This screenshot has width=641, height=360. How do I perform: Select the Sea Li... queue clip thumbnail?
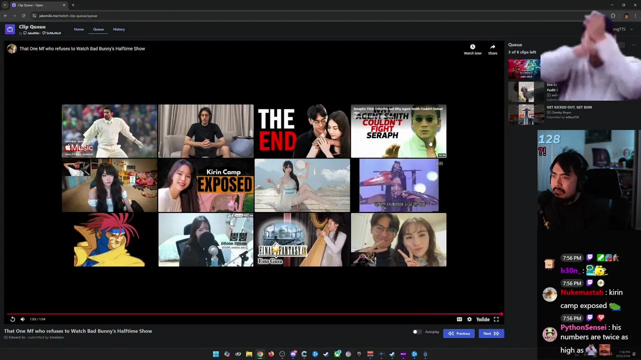[526, 91]
